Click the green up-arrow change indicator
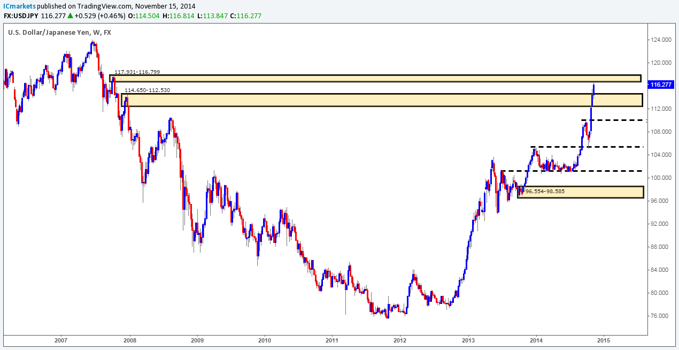Image resolution: width=679 pixels, height=350 pixels. coord(71,16)
